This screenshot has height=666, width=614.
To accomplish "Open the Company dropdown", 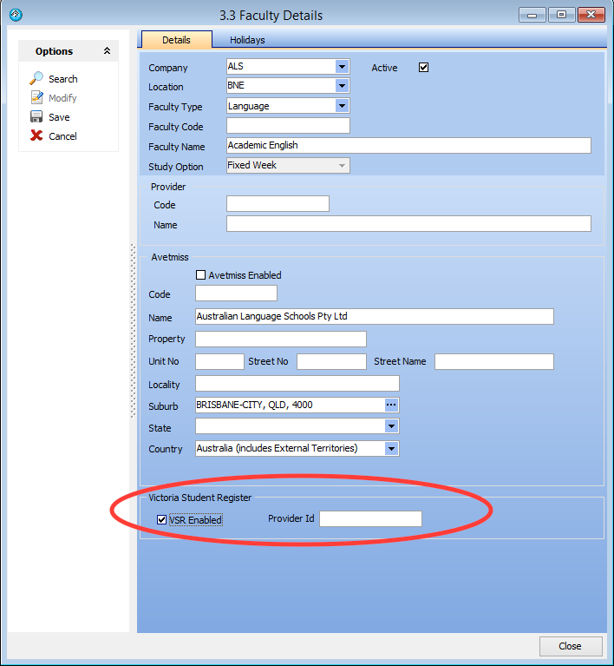I will pyautogui.click(x=342, y=66).
